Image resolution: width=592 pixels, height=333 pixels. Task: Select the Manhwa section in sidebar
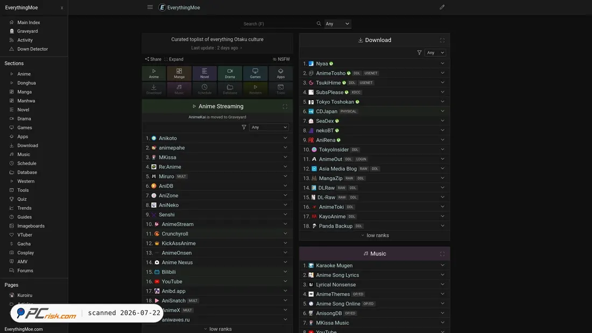26,101
